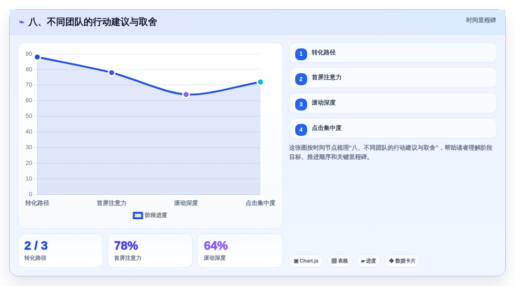Click the lightning icon beside the section title

(22, 22)
